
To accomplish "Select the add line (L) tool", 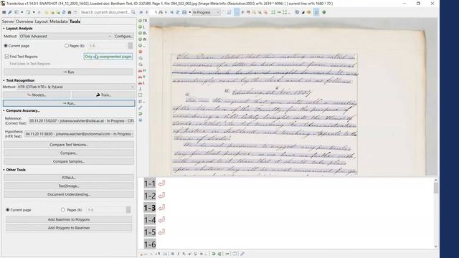I will pyautogui.click(x=142, y=27).
